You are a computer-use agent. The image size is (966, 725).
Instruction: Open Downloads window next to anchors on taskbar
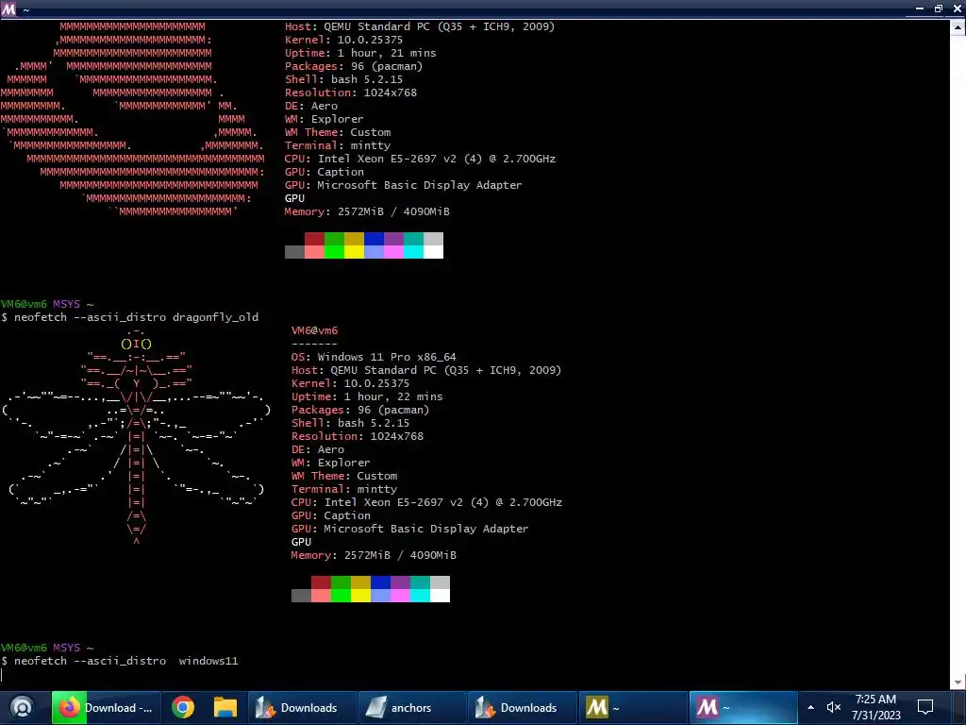point(522,707)
